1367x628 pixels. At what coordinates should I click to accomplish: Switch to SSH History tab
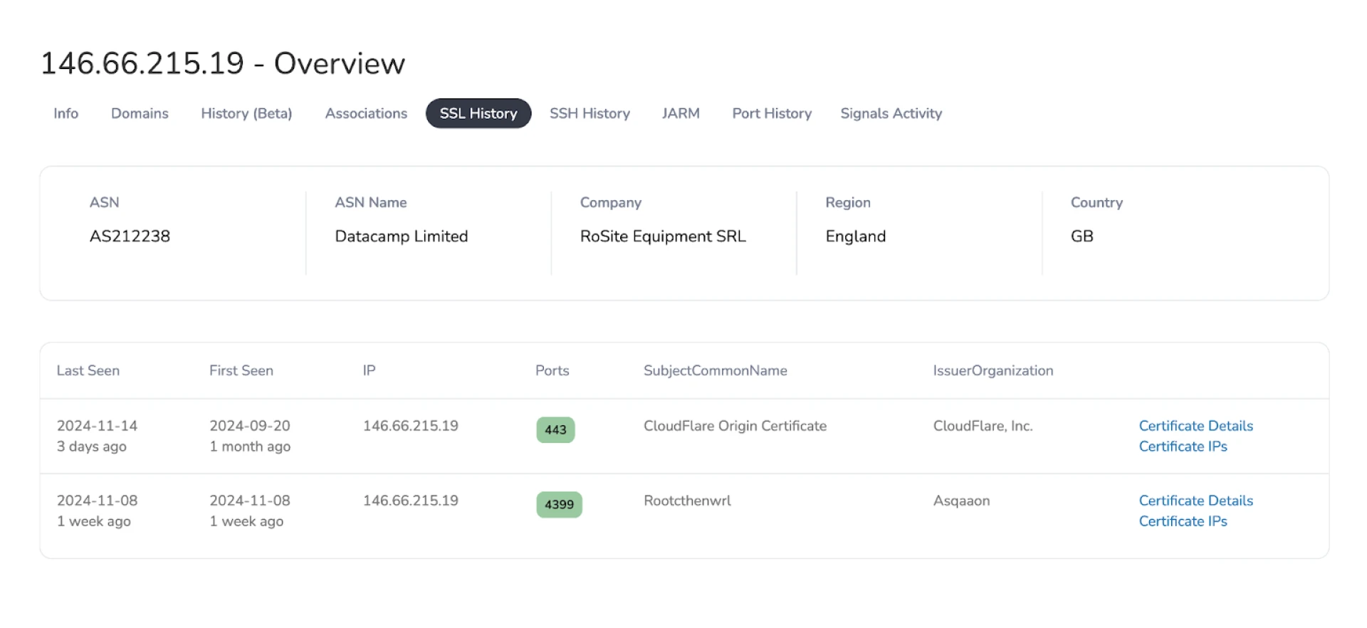(x=590, y=113)
